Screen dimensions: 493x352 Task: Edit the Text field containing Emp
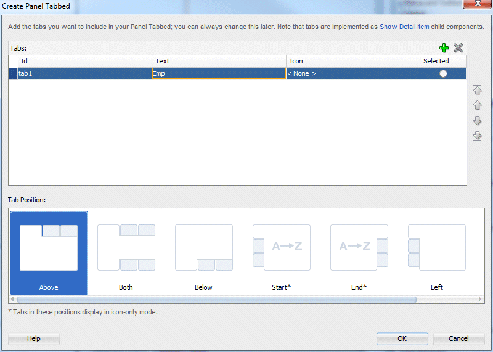219,73
